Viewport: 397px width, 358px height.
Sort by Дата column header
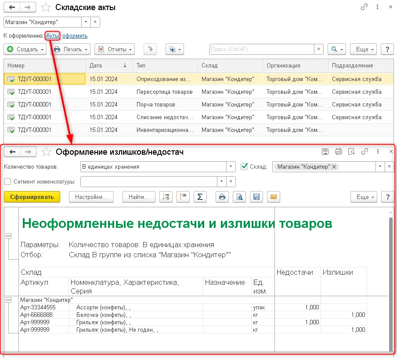point(109,65)
